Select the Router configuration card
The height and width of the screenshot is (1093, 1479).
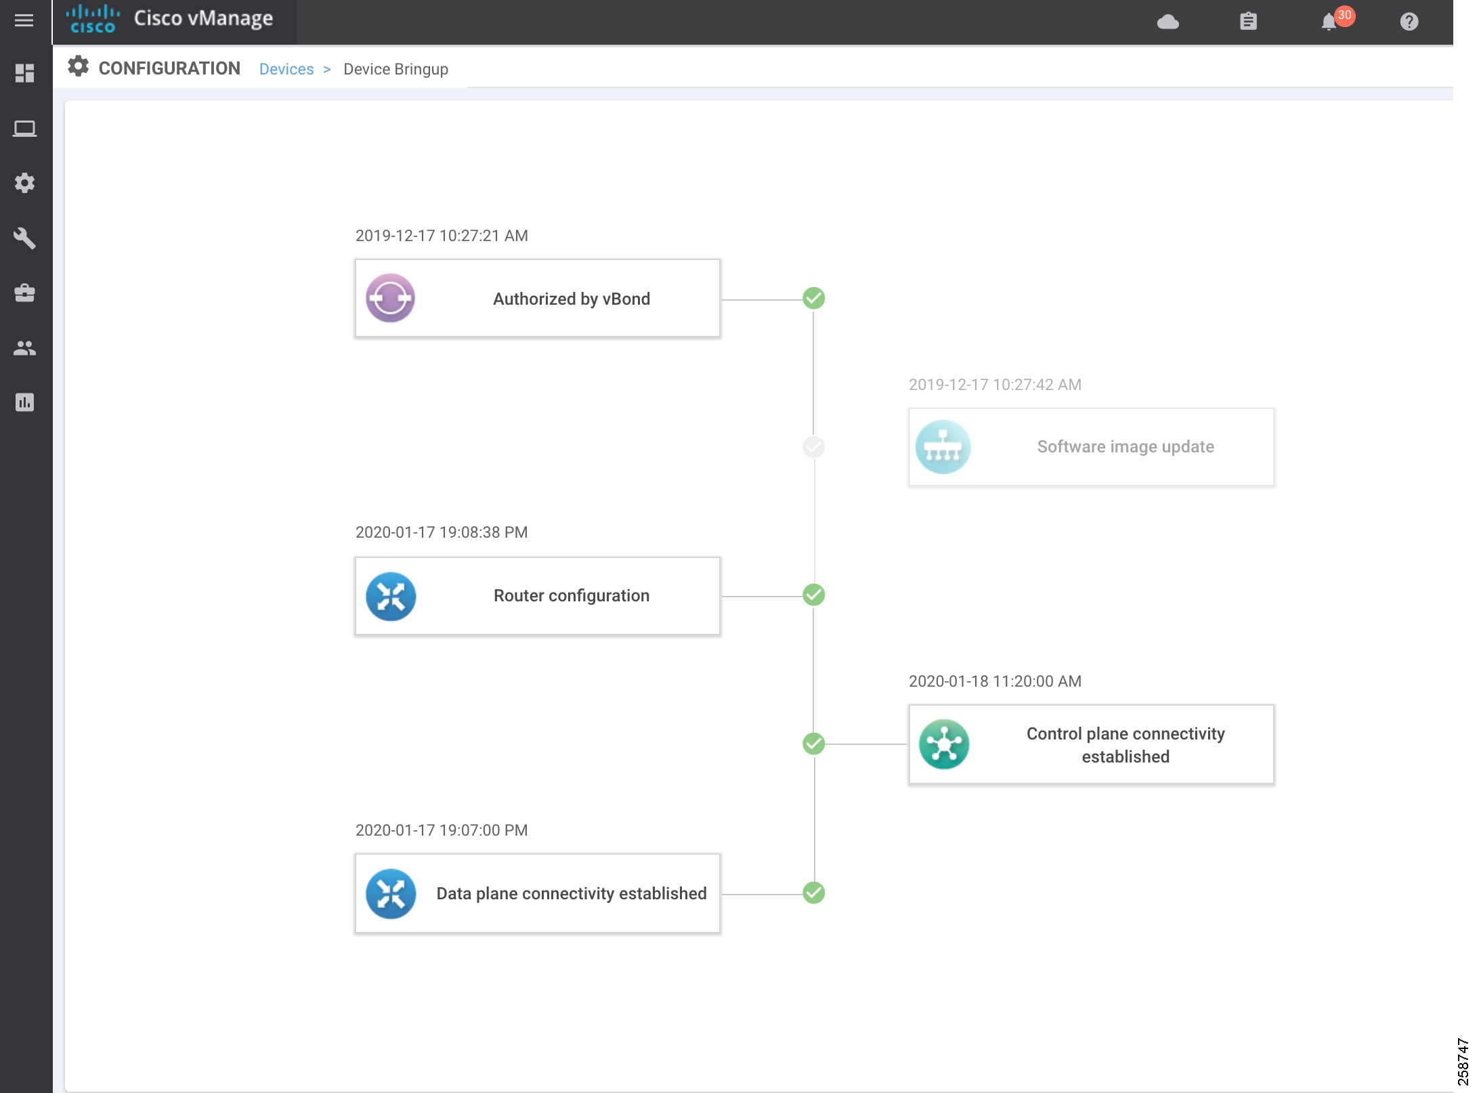[538, 596]
